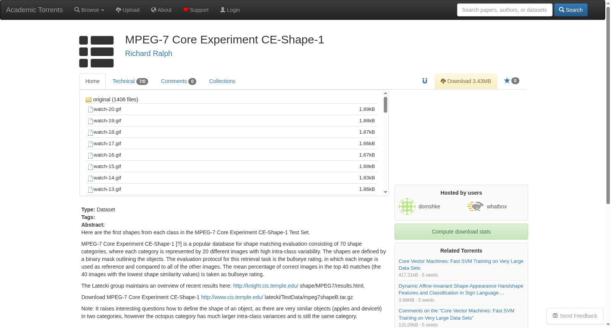This screenshot has width=611, height=328.
Task: Open author Richard Ralph link
Action: 149,53
